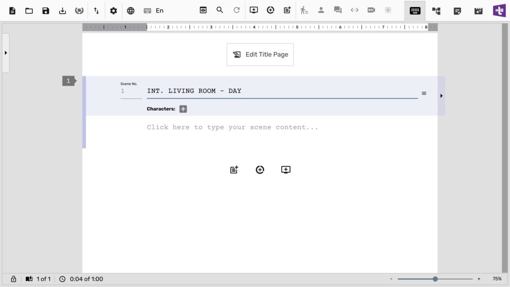Open the Notebook tab icon
Image resolution: width=510 pixels, height=287 pixels.
point(457,11)
